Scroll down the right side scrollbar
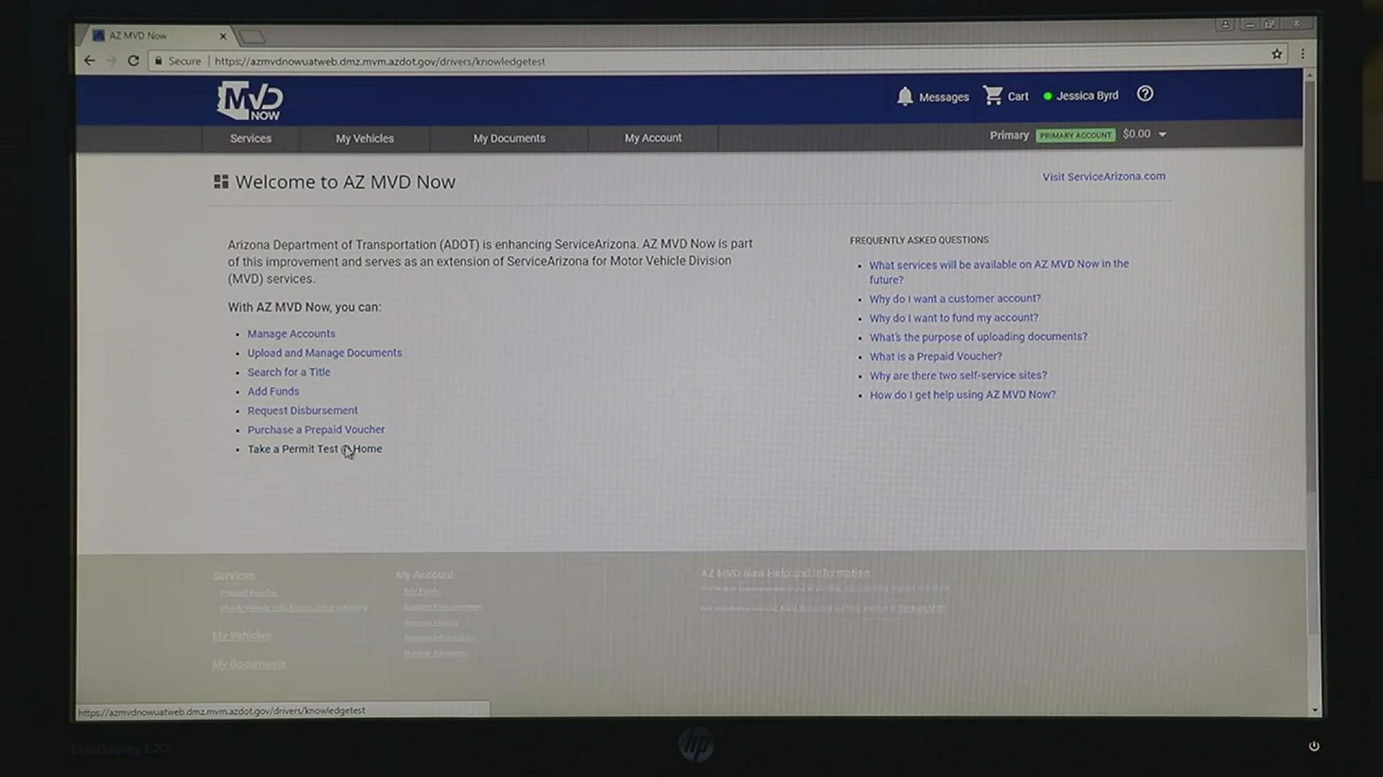The height and width of the screenshot is (777, 1383). pyautogui.click(x=1315, y=709)
